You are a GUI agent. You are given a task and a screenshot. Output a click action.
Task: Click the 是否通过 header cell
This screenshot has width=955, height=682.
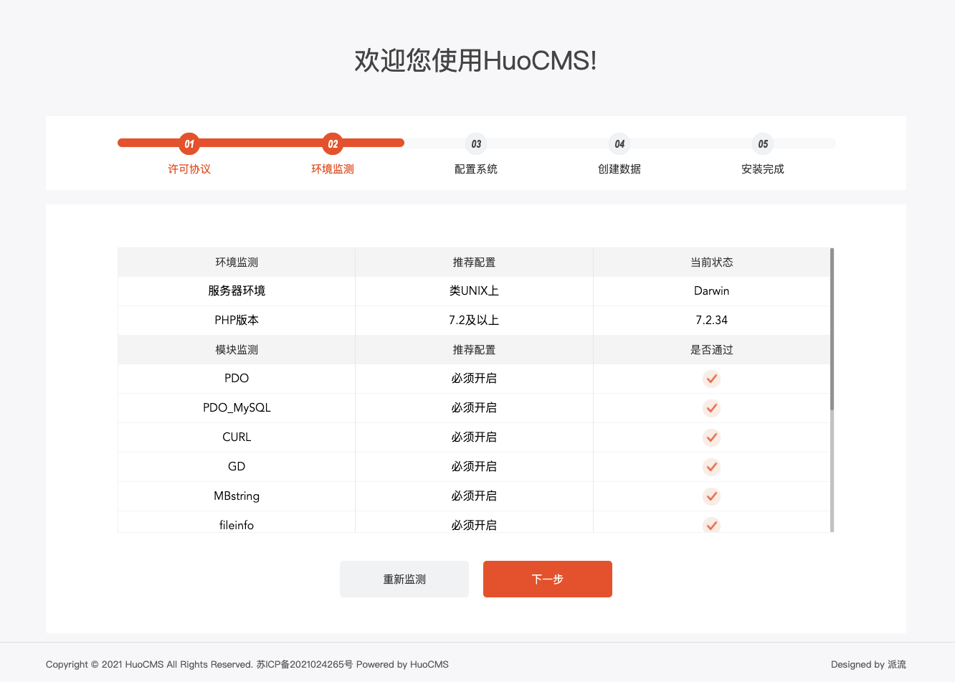(x=711, y=350)
